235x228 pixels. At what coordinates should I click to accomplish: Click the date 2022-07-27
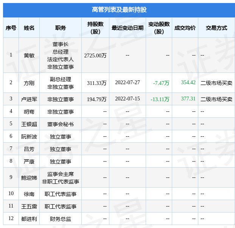click(128, 82)
